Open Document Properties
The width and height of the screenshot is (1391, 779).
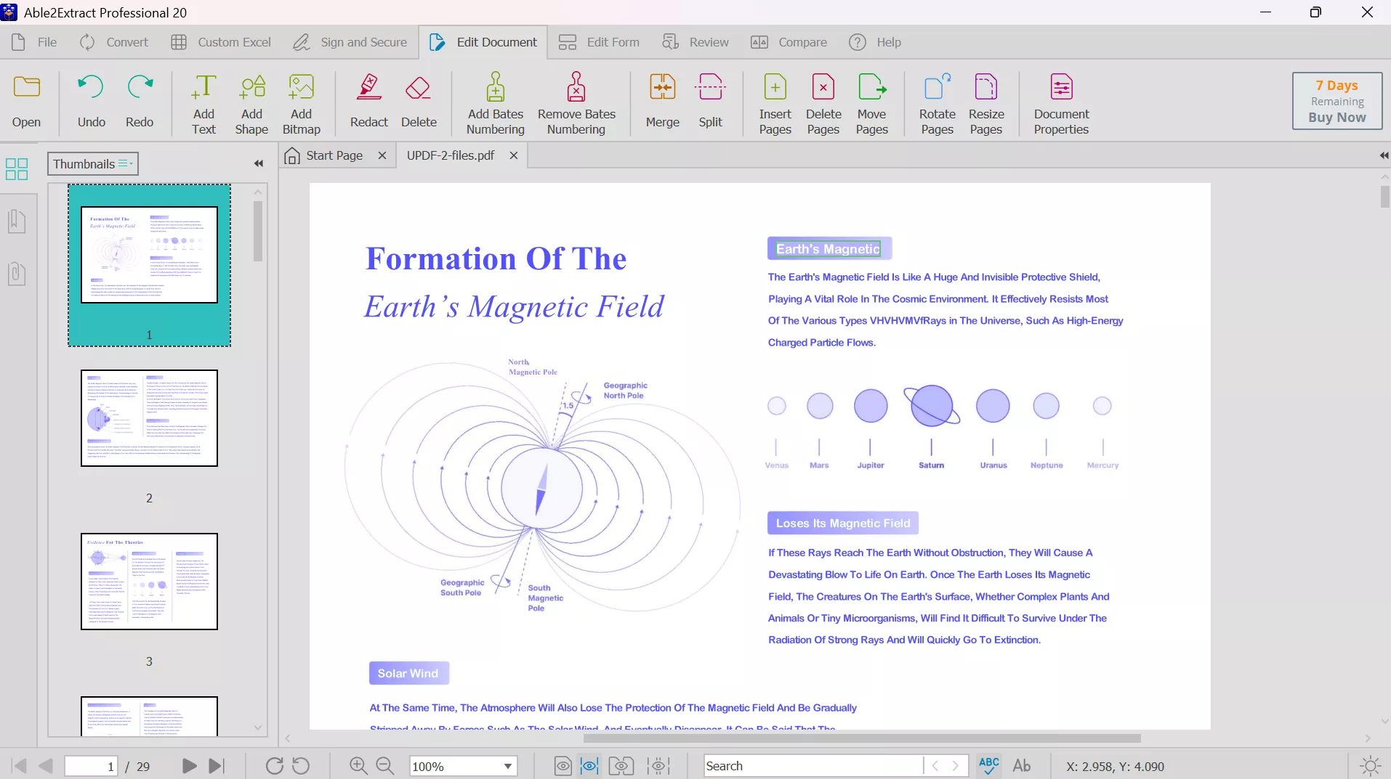(x=1061, y=102)
